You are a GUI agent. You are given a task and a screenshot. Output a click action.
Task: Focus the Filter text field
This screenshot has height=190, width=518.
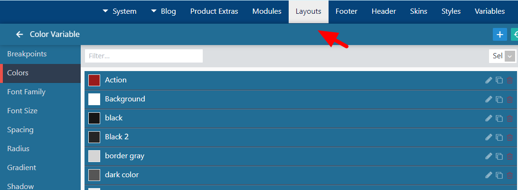point(144,56)
